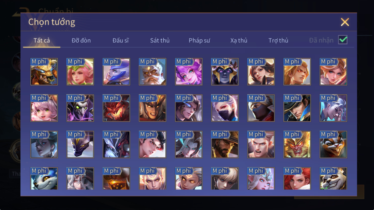Switch to the Xạ thủ tab
This screenshot has height=210, width=374.
pyautogui.click(x=239, y=40)
